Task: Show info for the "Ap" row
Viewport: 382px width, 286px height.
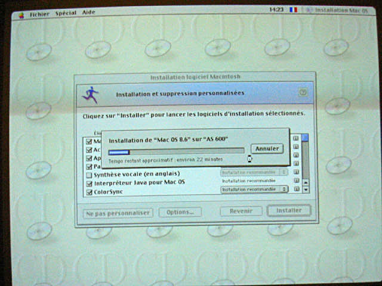Action: (x=296, y=155)
